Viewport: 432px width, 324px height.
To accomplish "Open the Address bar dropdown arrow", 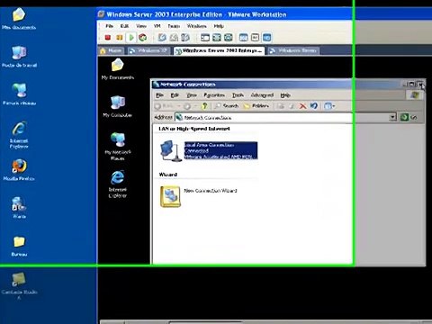I will [x=392, y=117].
